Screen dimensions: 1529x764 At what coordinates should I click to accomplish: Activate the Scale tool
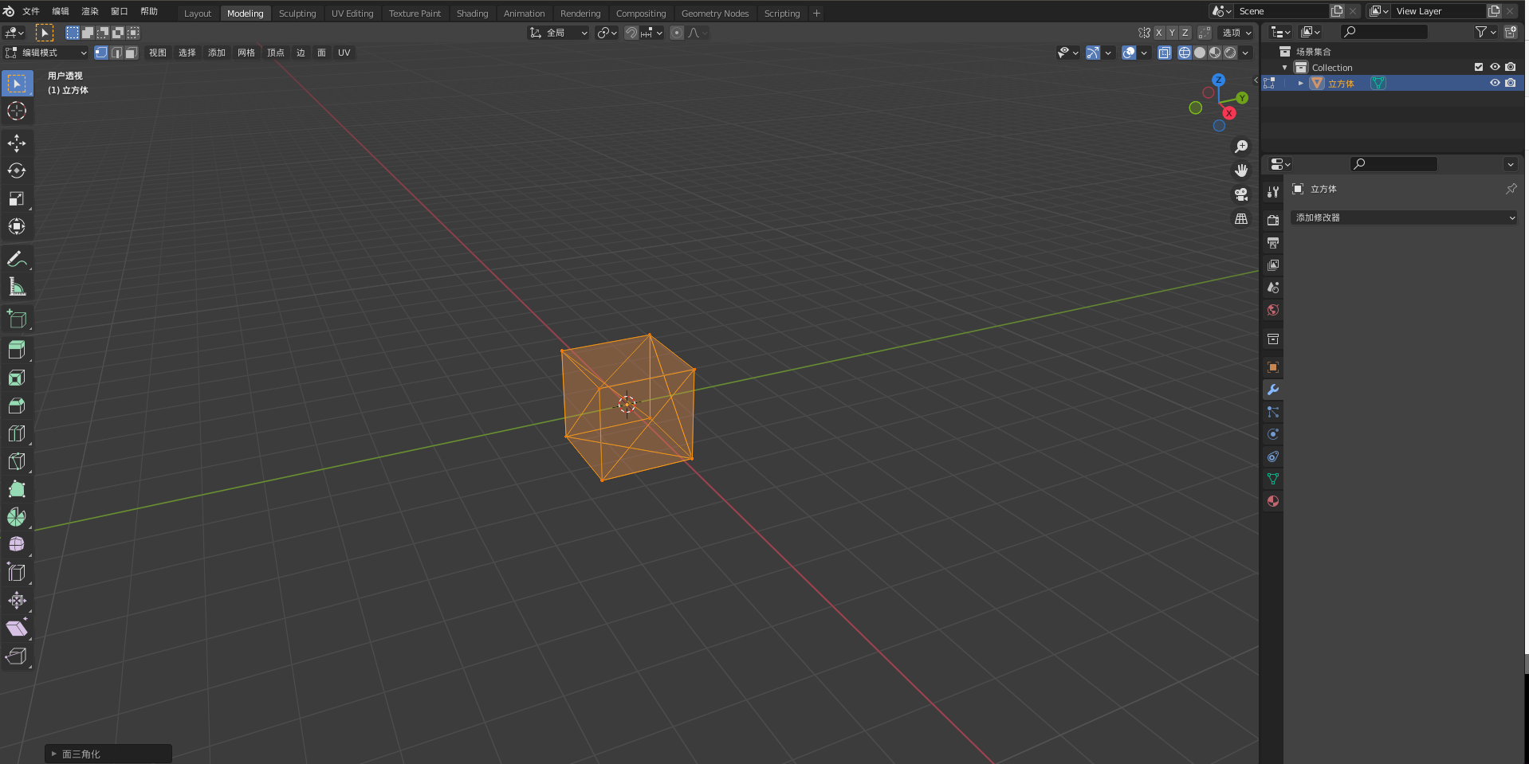(17, 198)
